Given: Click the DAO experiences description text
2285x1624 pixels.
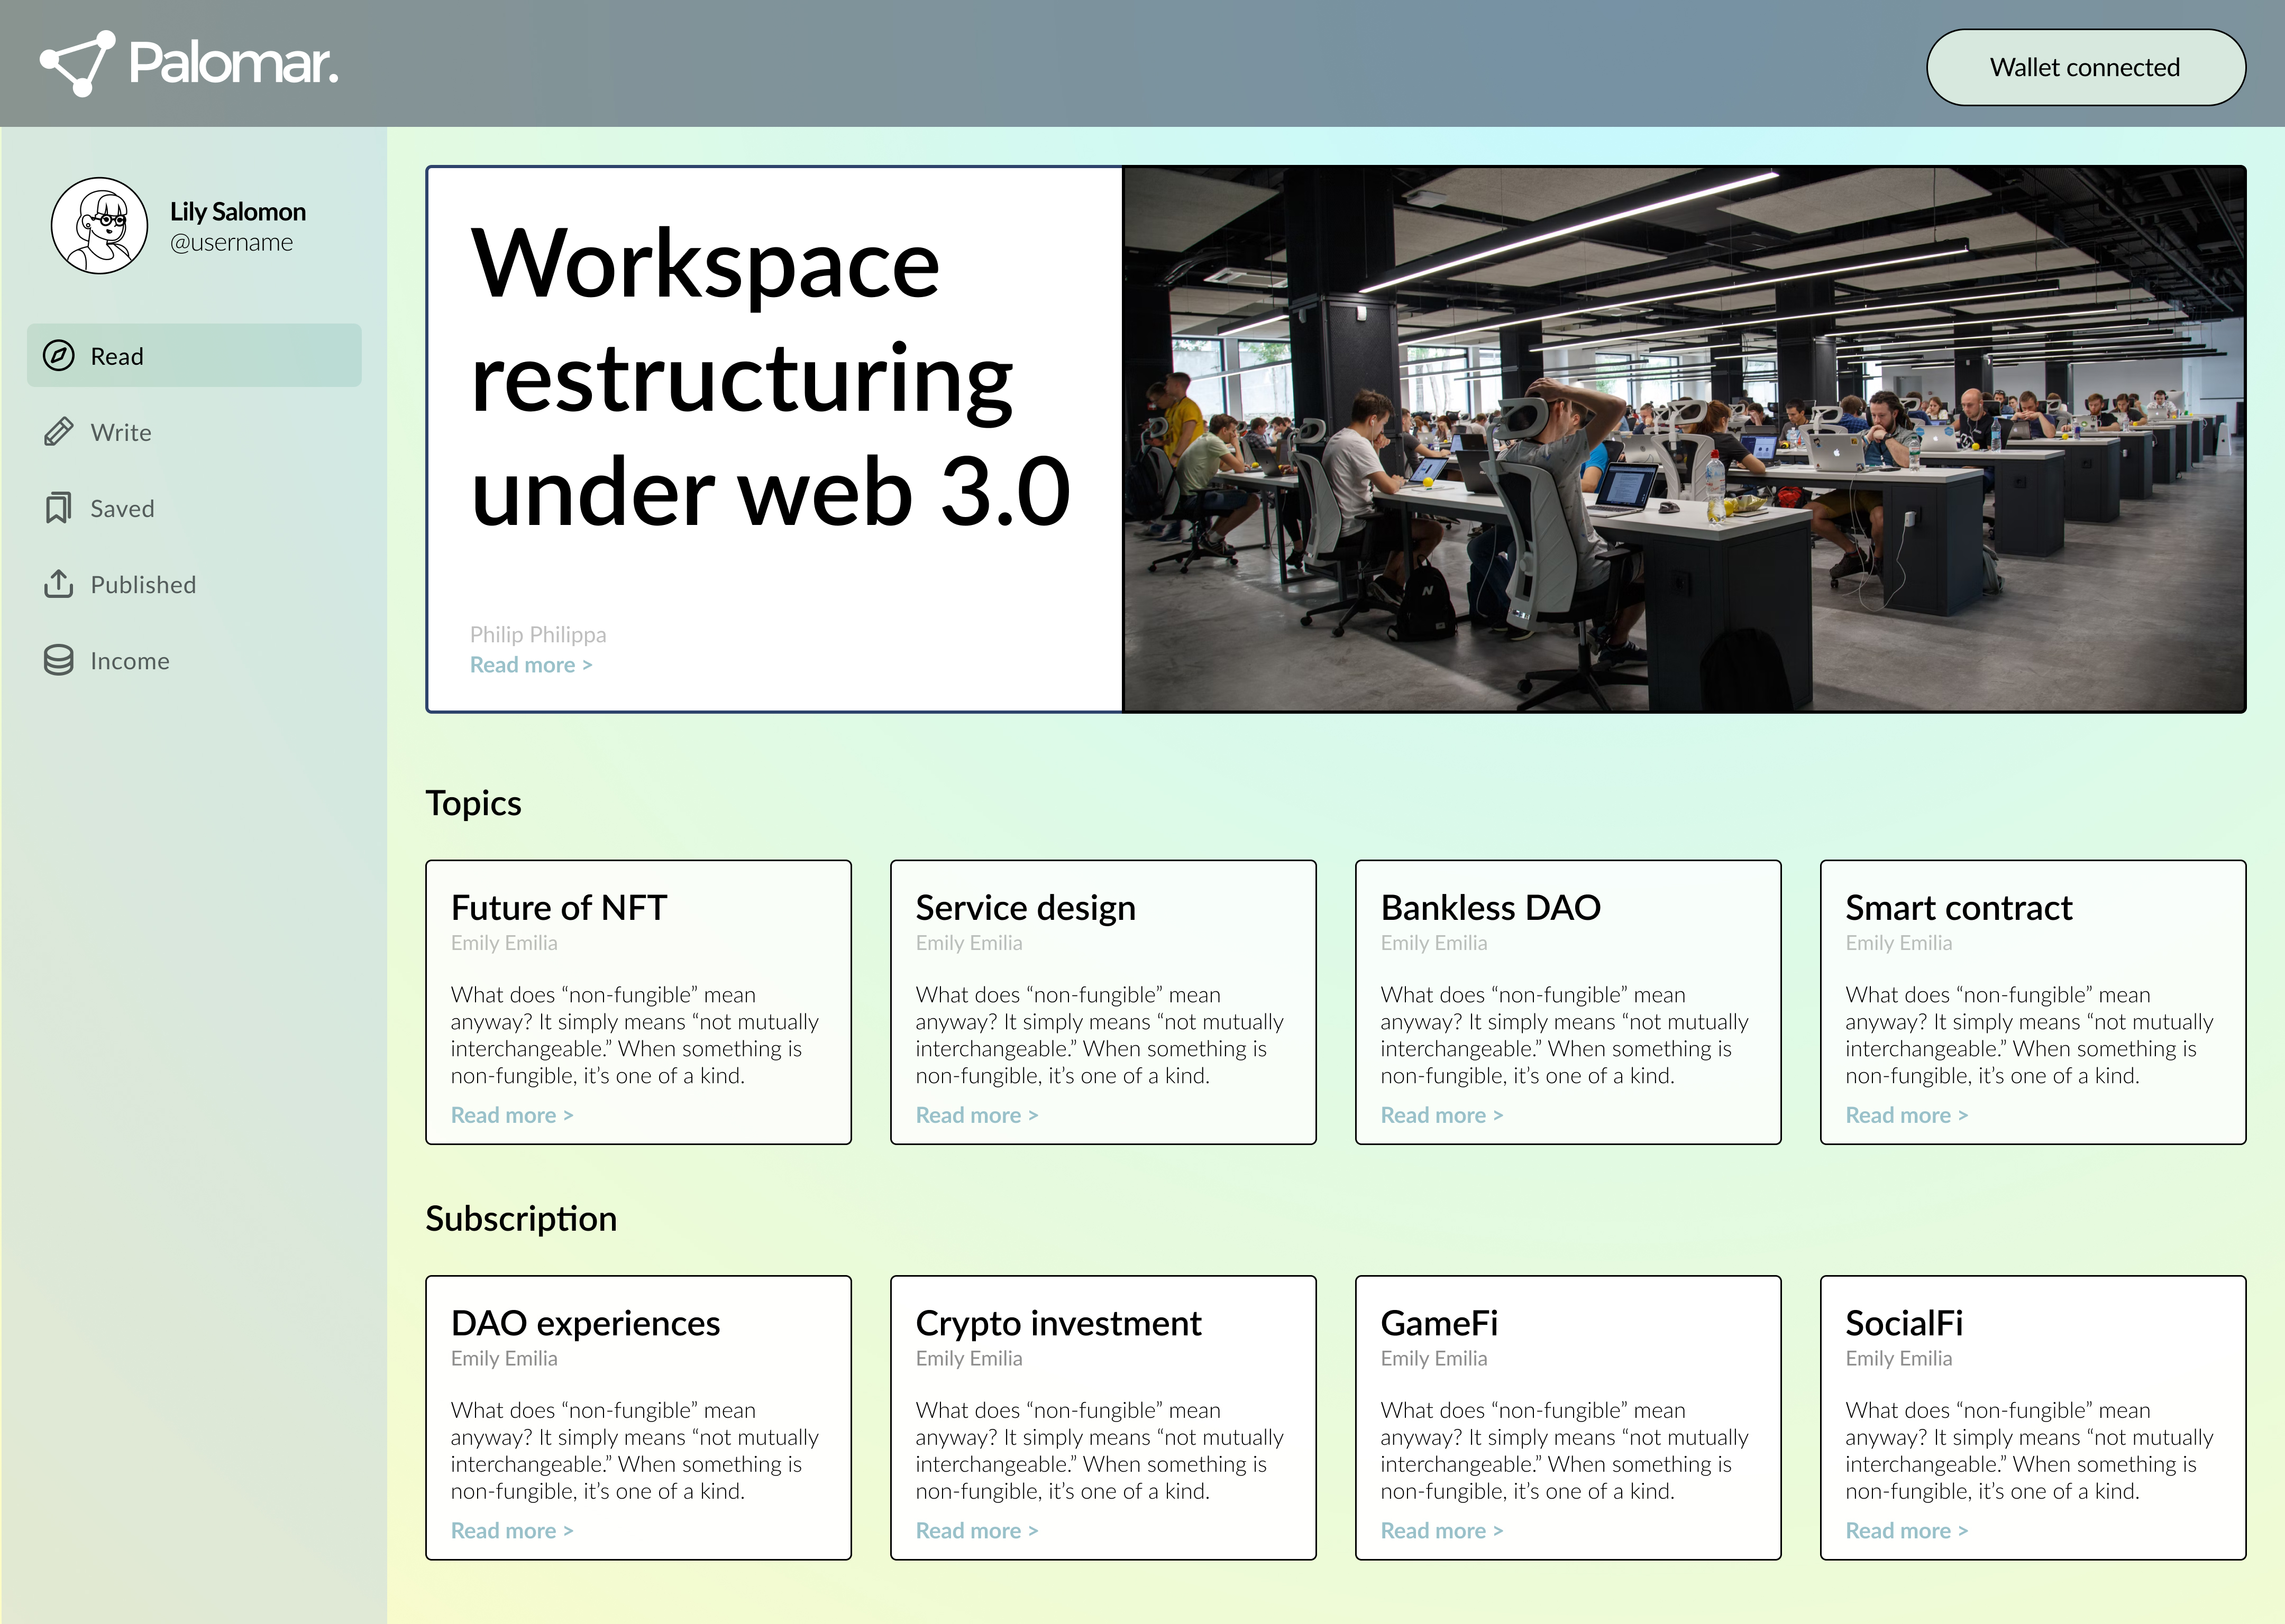Looking at the screenshot, I should [634, 1451].
